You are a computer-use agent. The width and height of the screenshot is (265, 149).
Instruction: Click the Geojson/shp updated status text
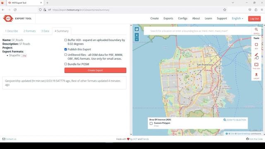tap(63, 83)
